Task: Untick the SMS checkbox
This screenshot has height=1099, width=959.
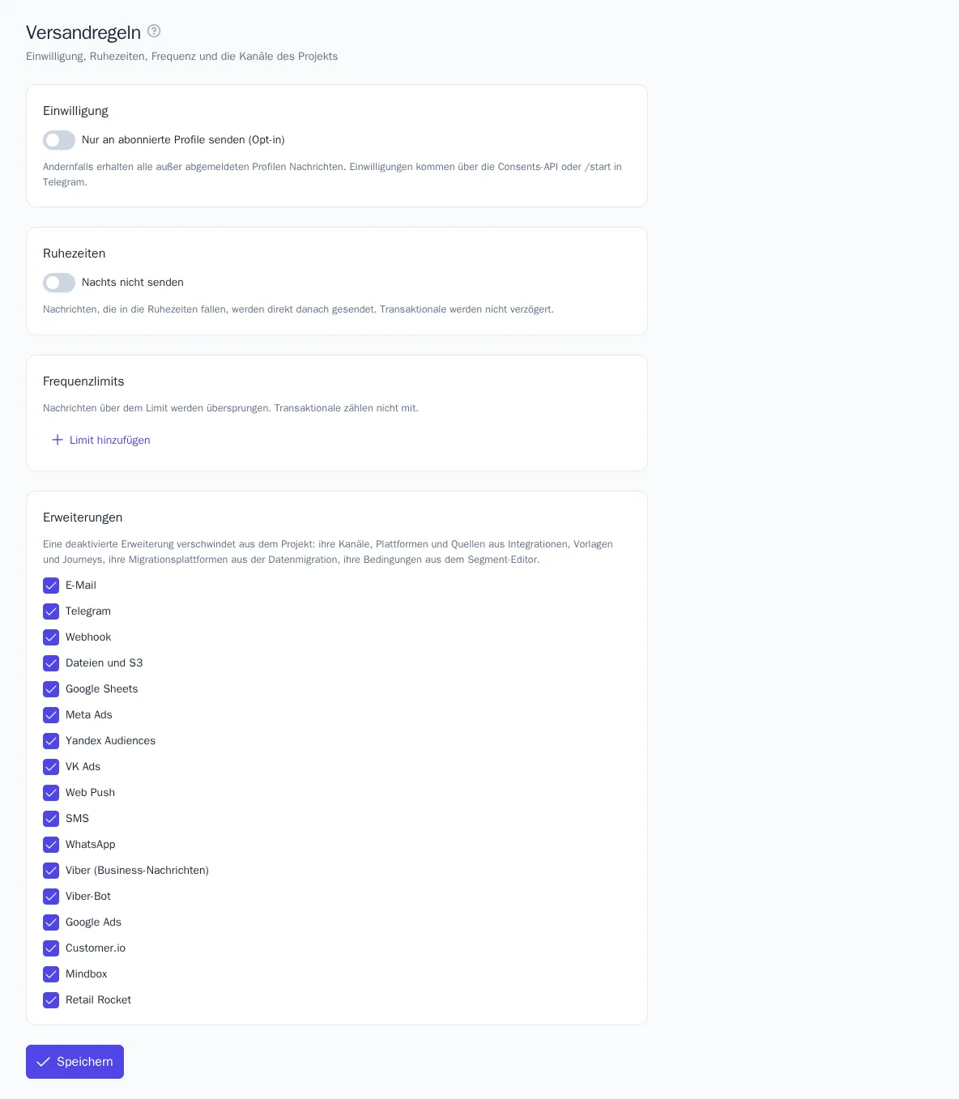Action: pyautogui.click(x=51, y=819)
